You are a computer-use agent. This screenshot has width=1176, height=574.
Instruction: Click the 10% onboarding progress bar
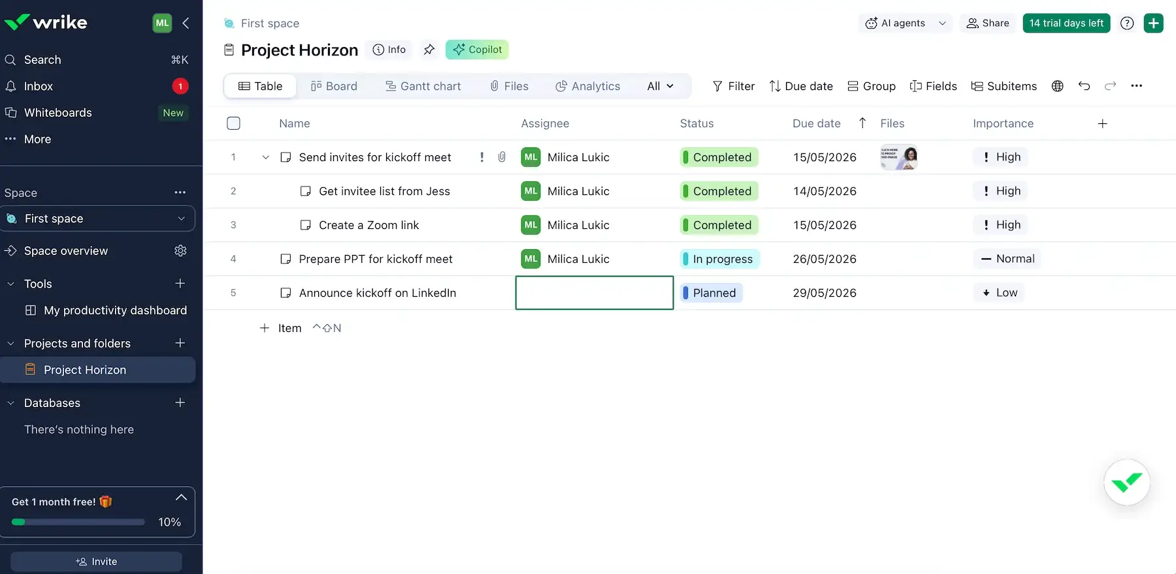(78, 522)
